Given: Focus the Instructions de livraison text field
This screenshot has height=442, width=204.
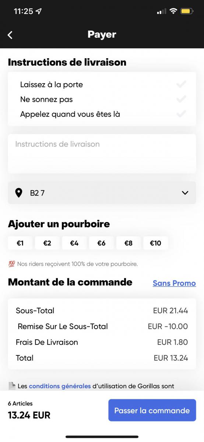Looking at the screenshot, I should pos(102,154).
